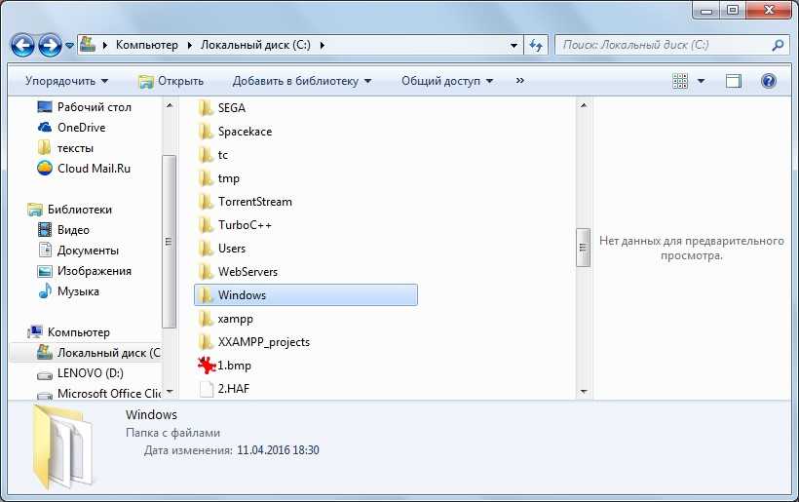Select the SEGA folder

(221, 108)
